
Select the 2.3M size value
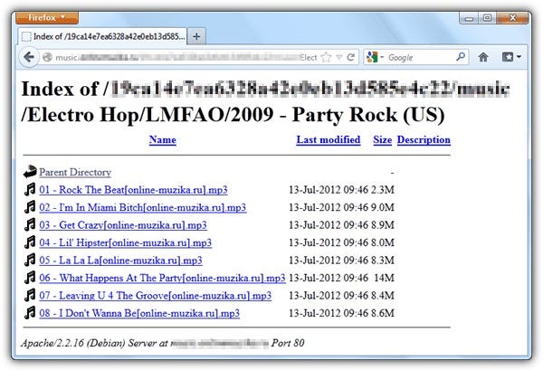(x=383, y=190)
